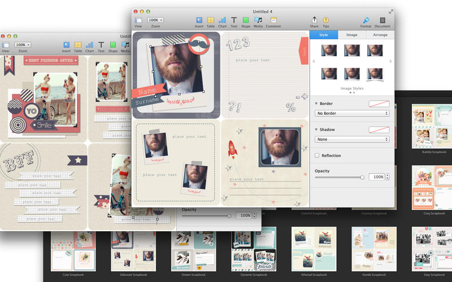Choose the Dynamic Scrapbook template
Image resolution: width=452 pixels, height=282 pixels.
pyautogui.click(x=254, y=249)
